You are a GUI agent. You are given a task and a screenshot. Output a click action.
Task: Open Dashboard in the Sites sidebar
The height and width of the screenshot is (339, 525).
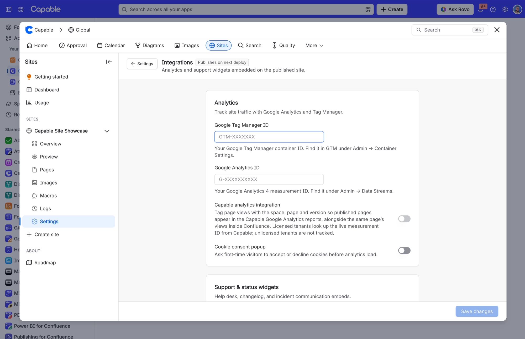[x=69, y=90]
